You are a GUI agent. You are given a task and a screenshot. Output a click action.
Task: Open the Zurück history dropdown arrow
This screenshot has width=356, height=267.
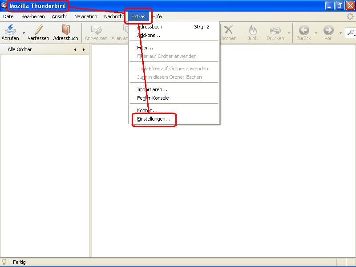pyautogui.click(x=316, y=33)
